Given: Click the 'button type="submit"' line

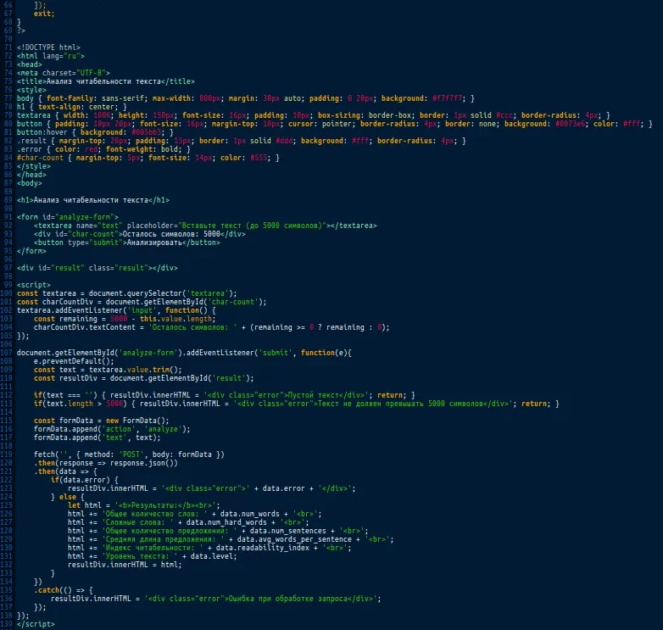Looking at the screenshot, I should (127, 243).
